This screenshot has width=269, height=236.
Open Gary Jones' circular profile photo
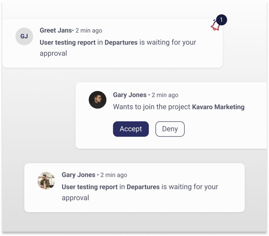pos(97,100)
